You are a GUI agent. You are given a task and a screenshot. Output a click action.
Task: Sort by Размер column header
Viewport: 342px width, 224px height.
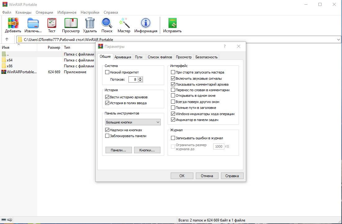tap(49, 47)
